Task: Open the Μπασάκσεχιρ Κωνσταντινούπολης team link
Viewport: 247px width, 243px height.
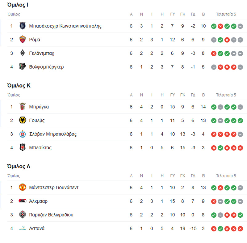Action: (65, 26)
